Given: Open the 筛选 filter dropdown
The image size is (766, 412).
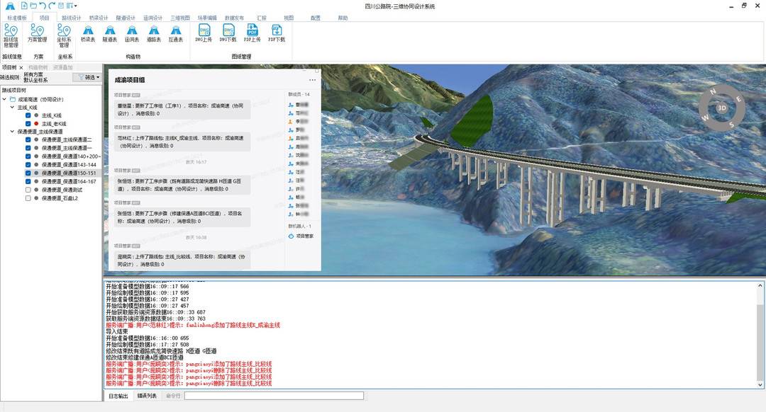Looking at the screenshot, I should pos(88,77).
